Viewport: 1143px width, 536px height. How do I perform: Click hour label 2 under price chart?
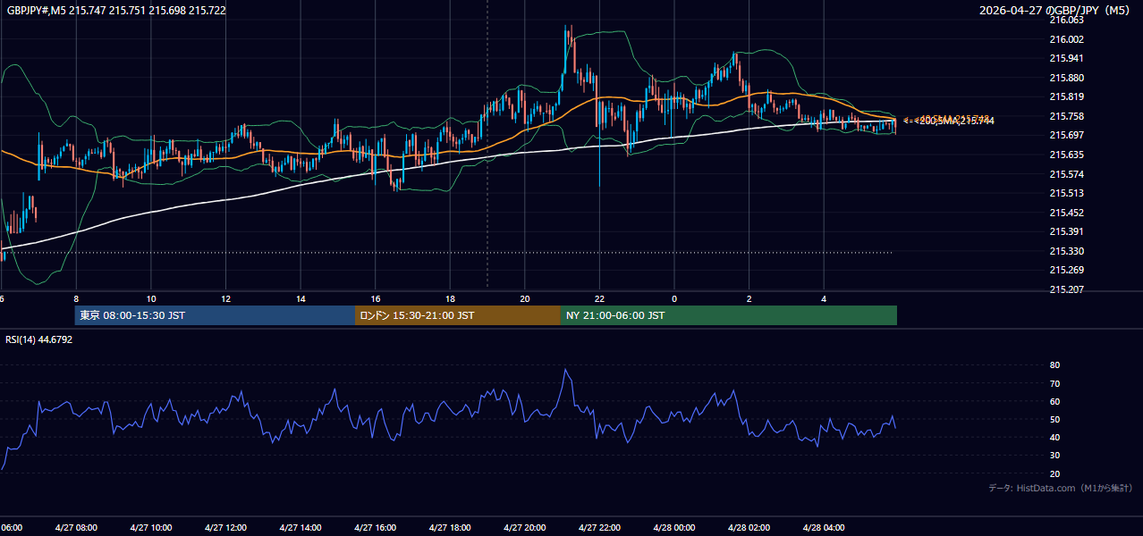pos(749,298)
